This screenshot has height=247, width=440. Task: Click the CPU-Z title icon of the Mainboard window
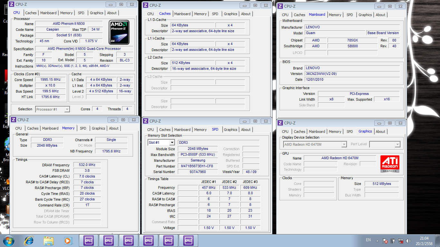click(280, 6)
